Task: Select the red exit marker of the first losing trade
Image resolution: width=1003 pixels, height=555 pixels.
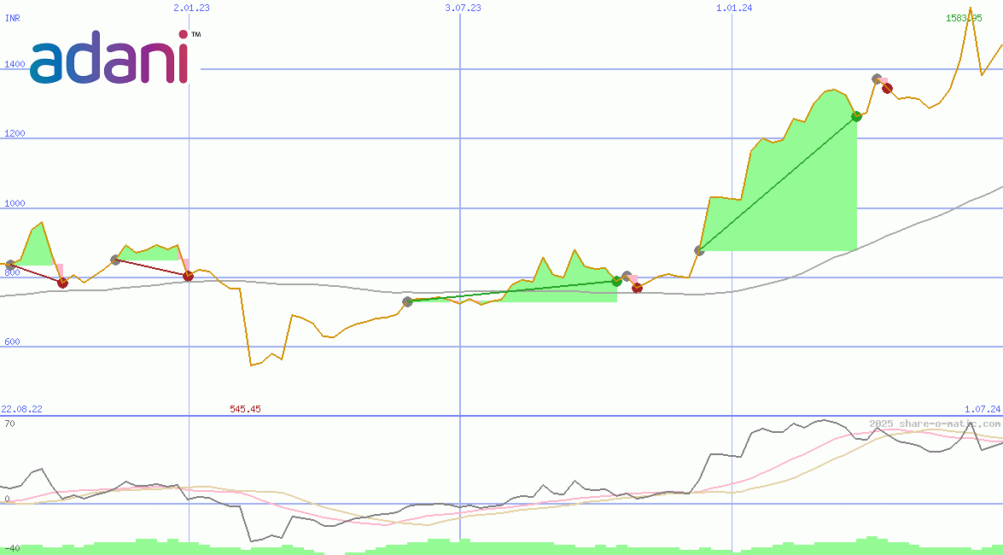Action: click(62, 283)
